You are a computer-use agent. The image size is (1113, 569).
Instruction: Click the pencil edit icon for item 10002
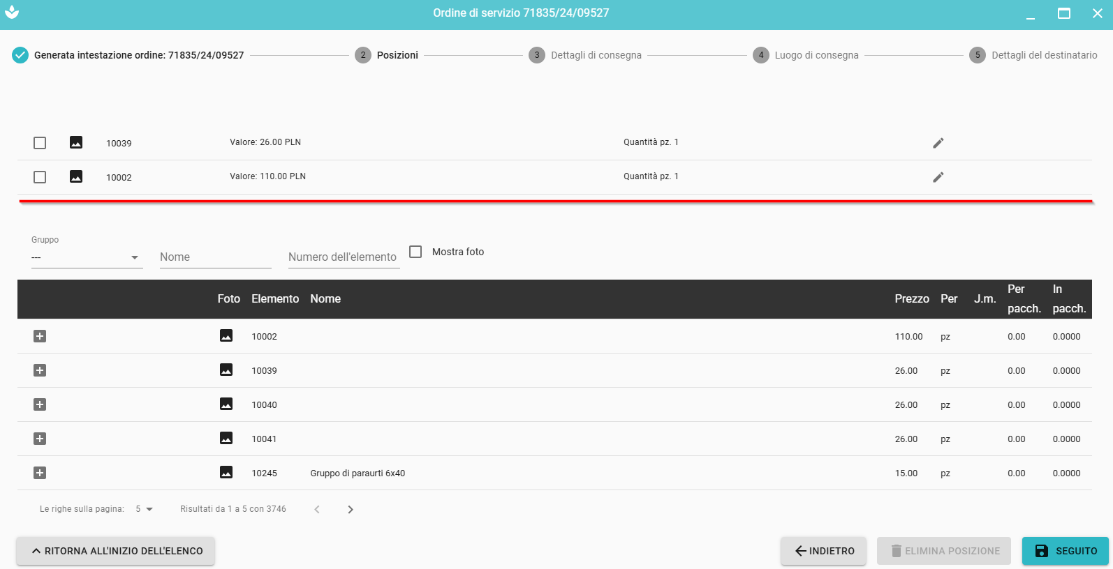(x=938, y=177)
